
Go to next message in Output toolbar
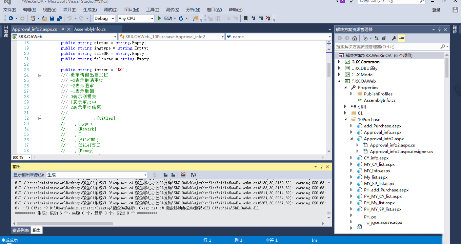coord(173,175)
